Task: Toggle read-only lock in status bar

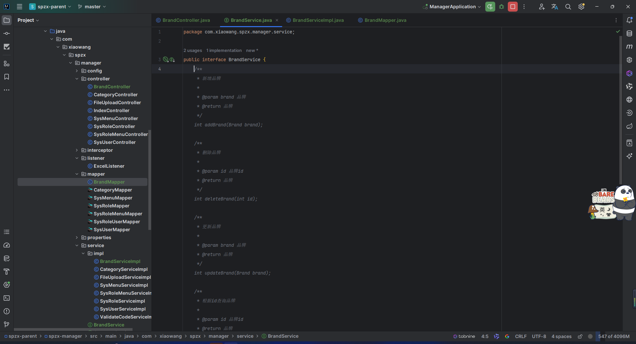Action: (580, 336)
